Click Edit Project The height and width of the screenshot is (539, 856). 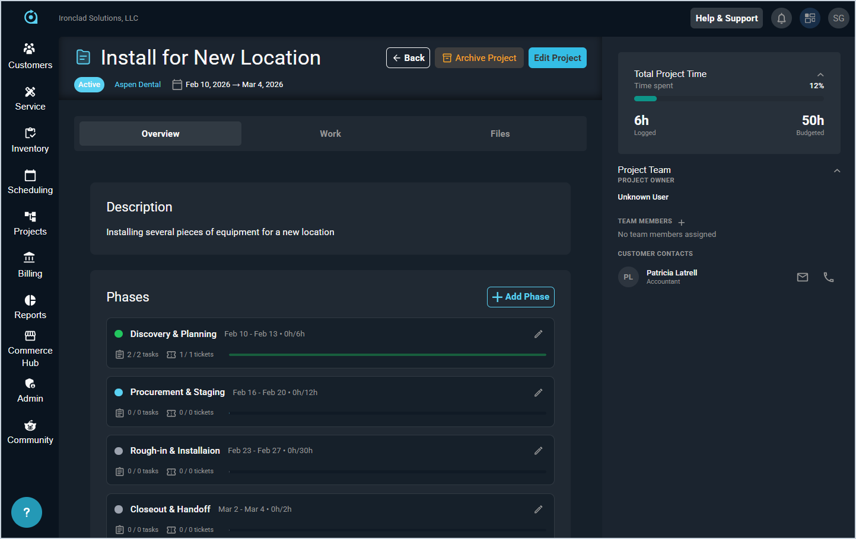pyautogui.click(x=558, y=58)
